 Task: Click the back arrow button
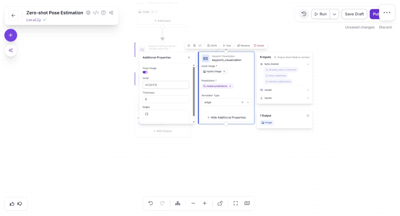tap(13, 16)
